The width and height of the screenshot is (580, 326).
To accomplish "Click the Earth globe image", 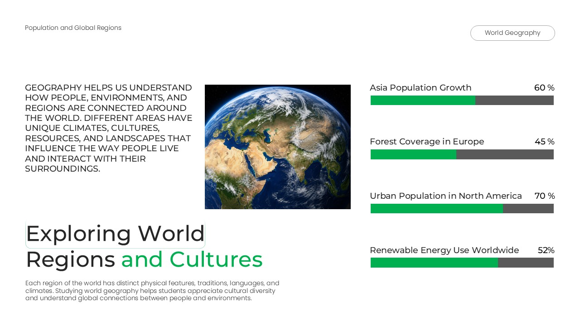I will 278,147.
